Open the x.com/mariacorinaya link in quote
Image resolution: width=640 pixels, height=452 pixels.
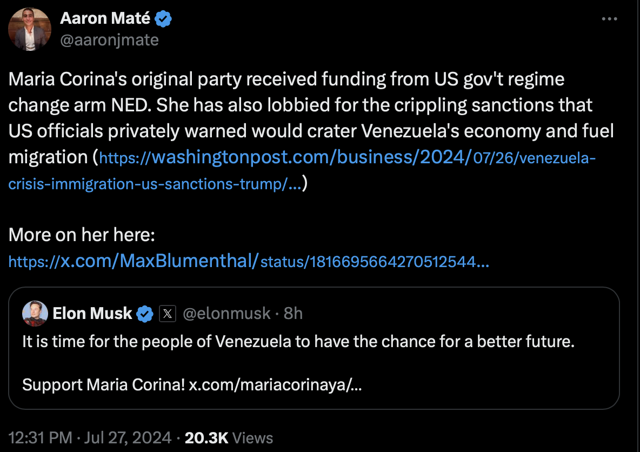pos(276,385)
